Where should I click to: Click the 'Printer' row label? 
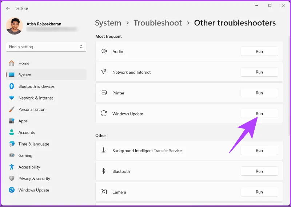(119, 93)
